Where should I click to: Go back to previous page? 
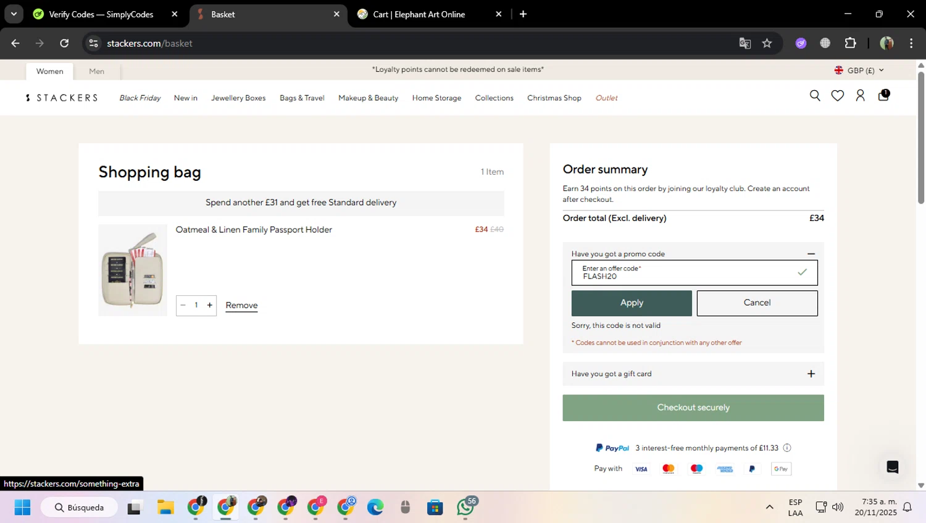15,43
